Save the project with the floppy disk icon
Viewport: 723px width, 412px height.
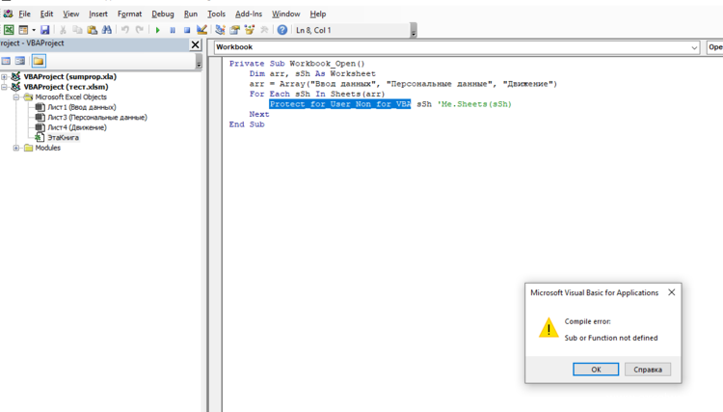44,30
